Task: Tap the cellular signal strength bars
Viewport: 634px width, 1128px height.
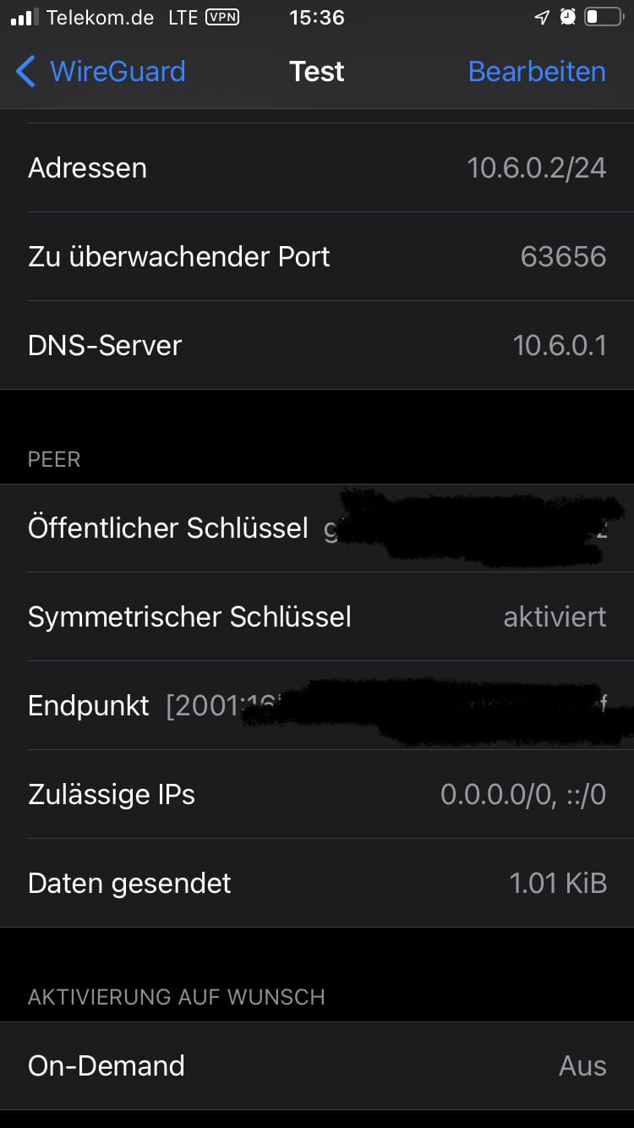Action: tap(25, 17)
